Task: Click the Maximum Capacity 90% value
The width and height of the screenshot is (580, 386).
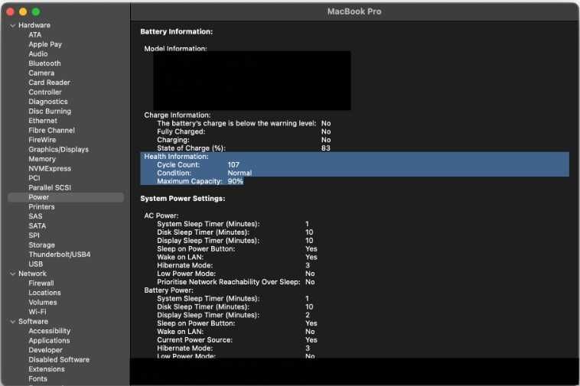Action: click(235, 181)
